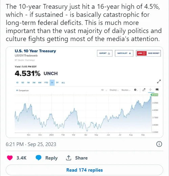Click the blue reply bubble icon
169x176 pixels.
(x=39, y=158)
